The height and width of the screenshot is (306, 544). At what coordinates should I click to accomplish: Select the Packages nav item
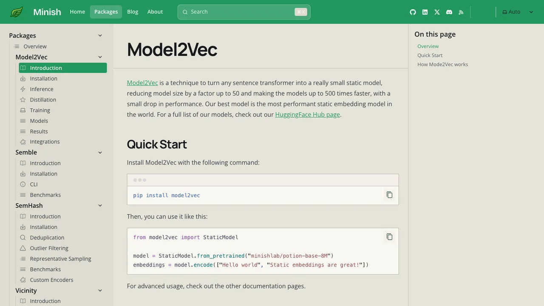106,12
